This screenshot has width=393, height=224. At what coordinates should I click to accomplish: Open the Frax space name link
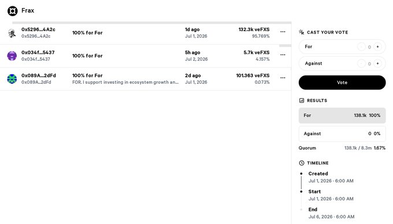pos(28,10)
